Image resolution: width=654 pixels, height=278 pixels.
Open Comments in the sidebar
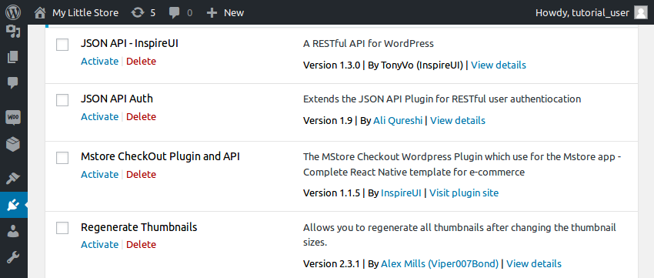pyautogui.click(x=13, y=82)
